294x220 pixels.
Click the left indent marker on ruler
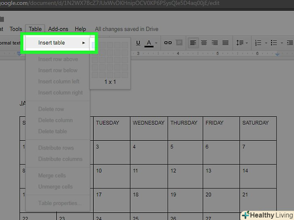pos(19,54)
